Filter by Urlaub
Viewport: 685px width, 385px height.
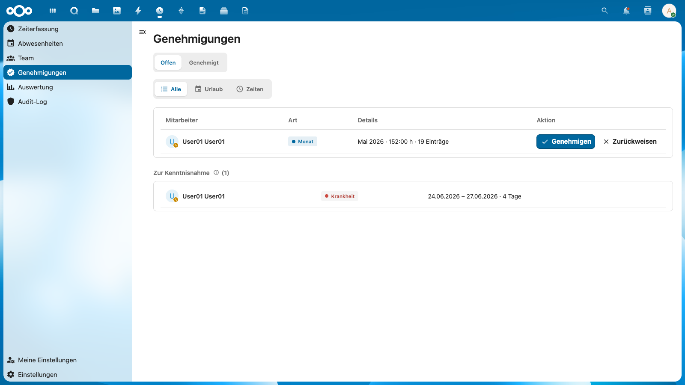point(209,89)
